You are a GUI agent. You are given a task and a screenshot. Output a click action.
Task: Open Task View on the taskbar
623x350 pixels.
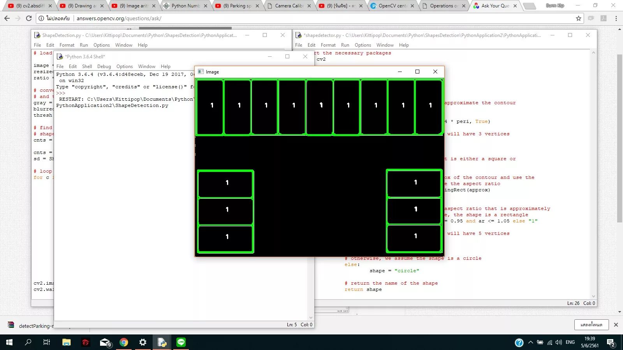coord(47,342)
